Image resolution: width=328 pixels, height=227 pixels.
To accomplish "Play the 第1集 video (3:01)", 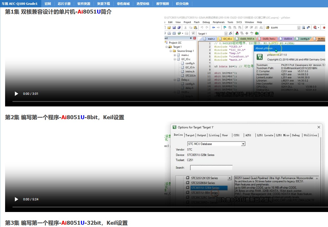I will [x=16, y=94].
